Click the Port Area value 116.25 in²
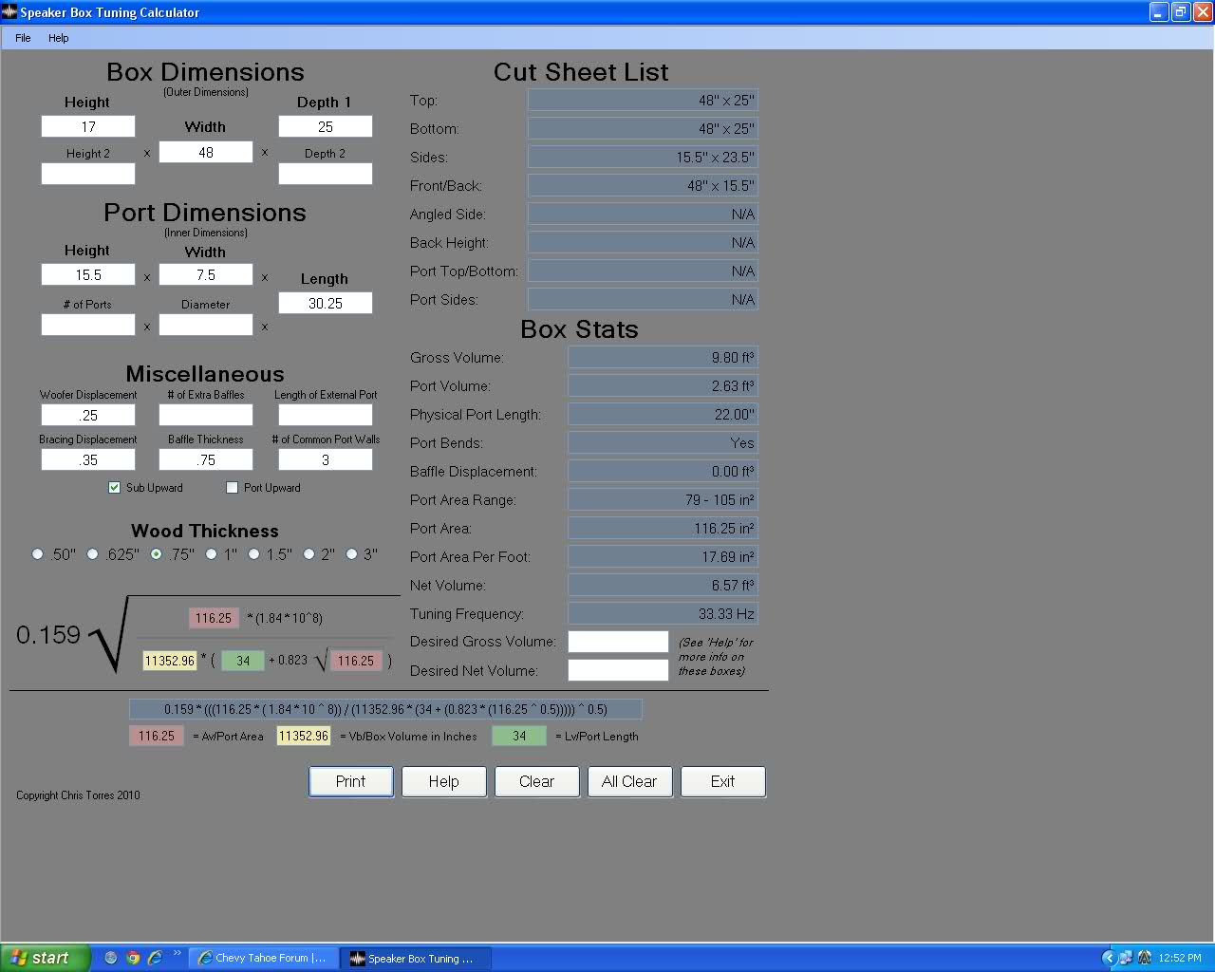This screenshot has width=1215, height=972. pyautogui.click(x=663, y=528)
